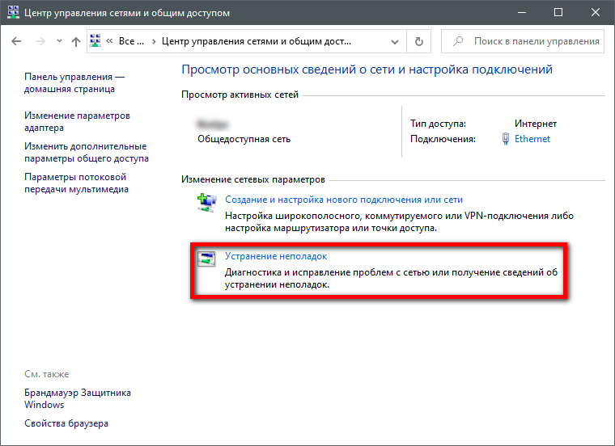Click «Общедоступная сеть» network type text

point(244,139)
